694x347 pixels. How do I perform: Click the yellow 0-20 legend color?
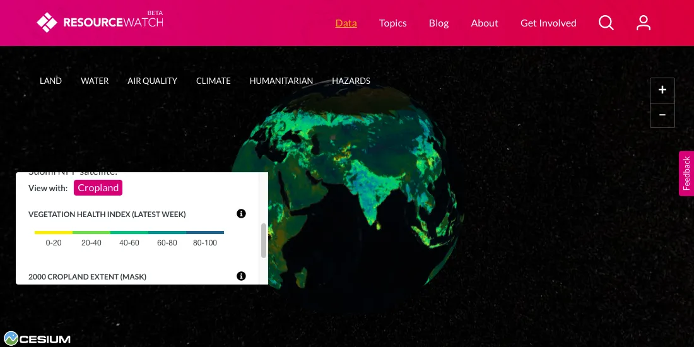pos(54,232)
